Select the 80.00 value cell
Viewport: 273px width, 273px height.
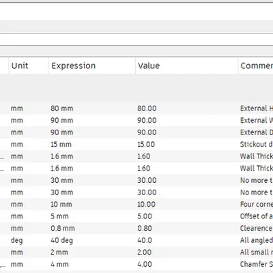[x=186, y=109]
